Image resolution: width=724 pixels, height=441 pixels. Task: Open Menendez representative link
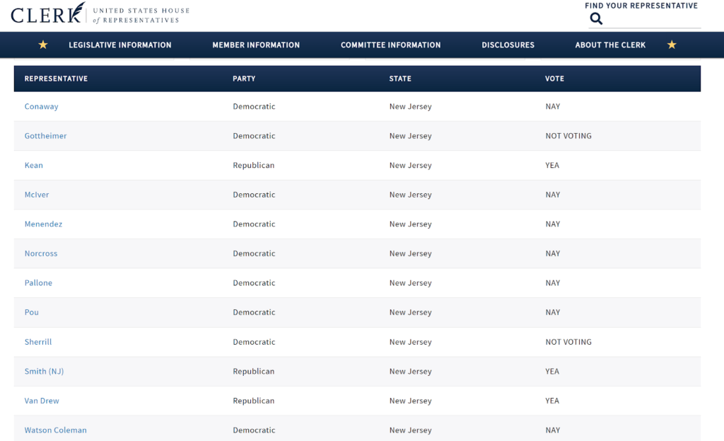[43, 224]
